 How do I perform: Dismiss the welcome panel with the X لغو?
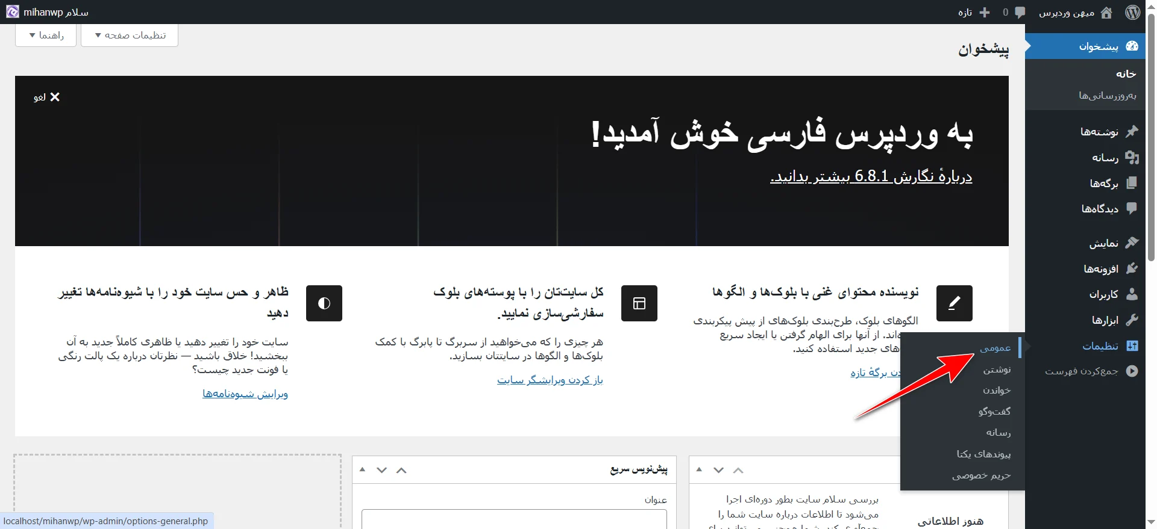(47, 97)
